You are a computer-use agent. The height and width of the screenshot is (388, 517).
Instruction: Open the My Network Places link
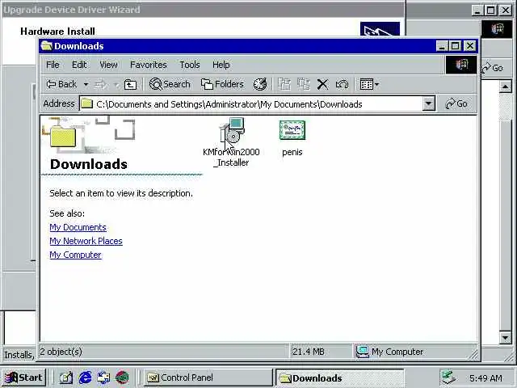[x=86, y=241]
